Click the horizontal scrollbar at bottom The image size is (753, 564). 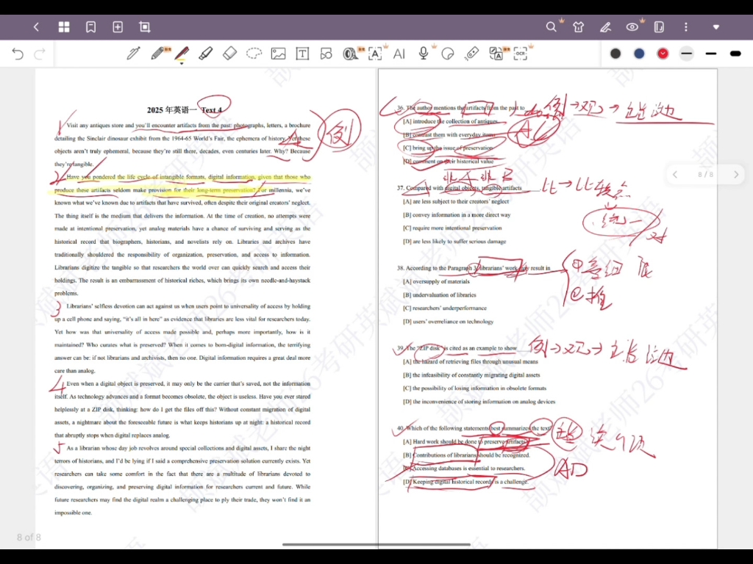click(x=376, y=544)
